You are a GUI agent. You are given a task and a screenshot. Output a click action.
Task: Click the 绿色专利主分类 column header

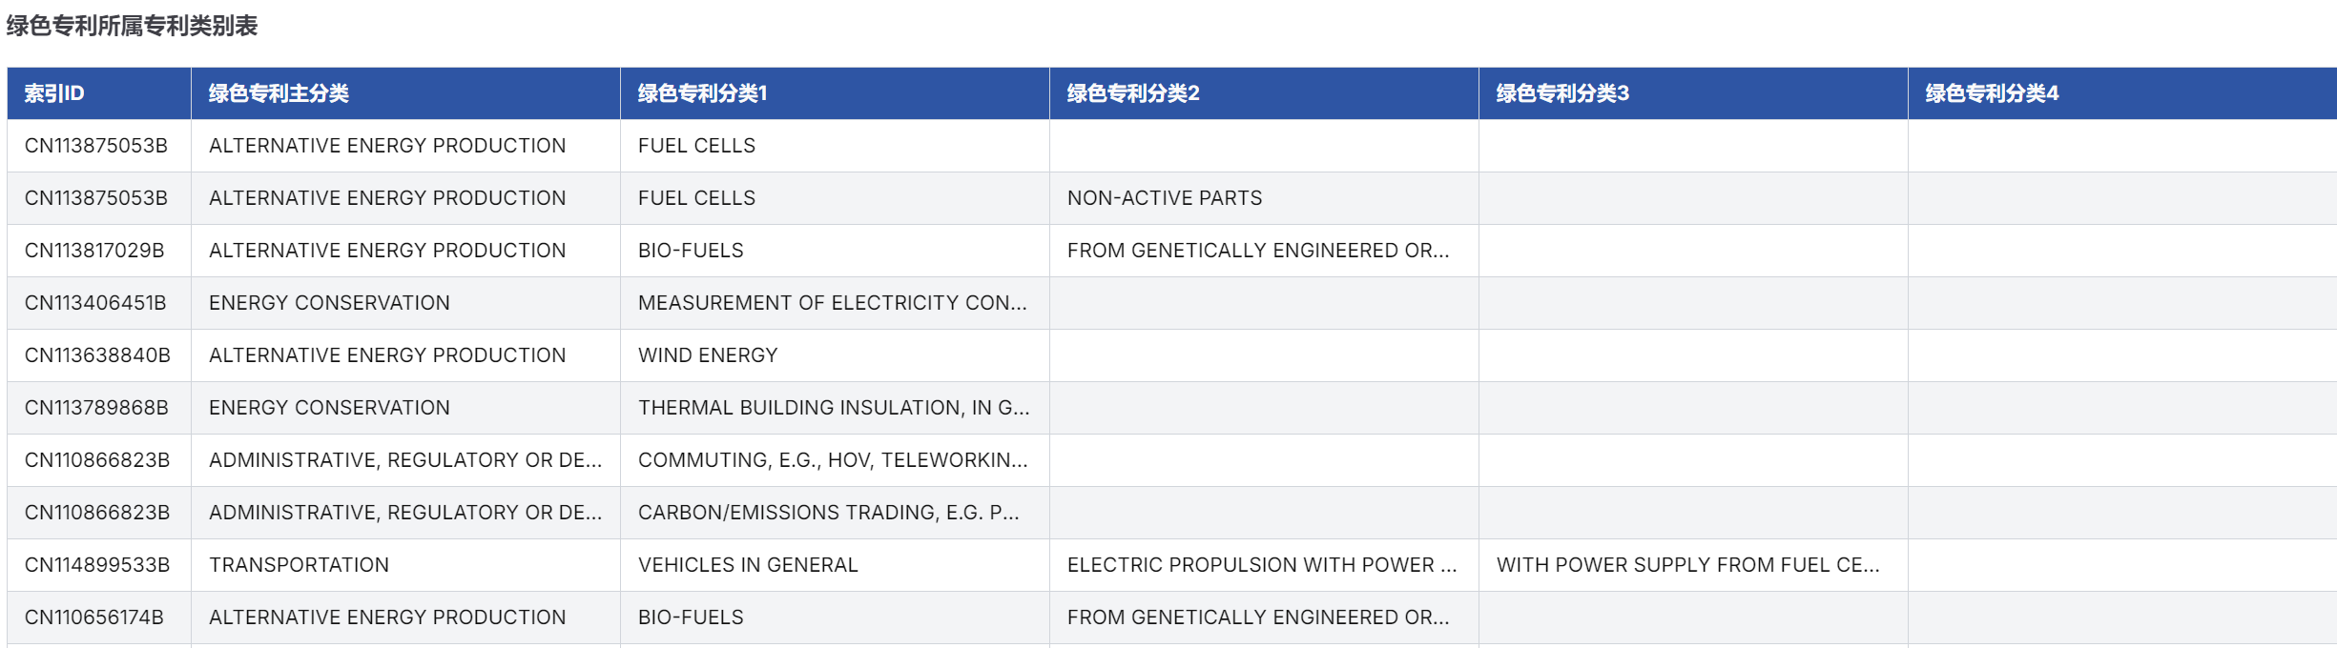click(279, 93)
